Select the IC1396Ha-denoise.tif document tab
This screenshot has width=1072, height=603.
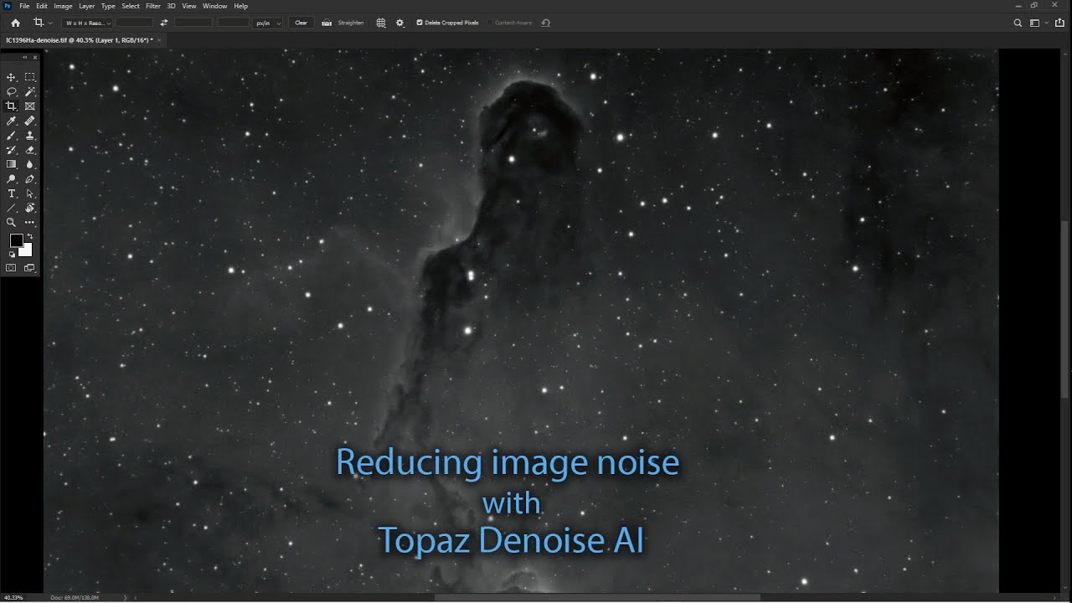pyautogui.click(x=78, y=39)
